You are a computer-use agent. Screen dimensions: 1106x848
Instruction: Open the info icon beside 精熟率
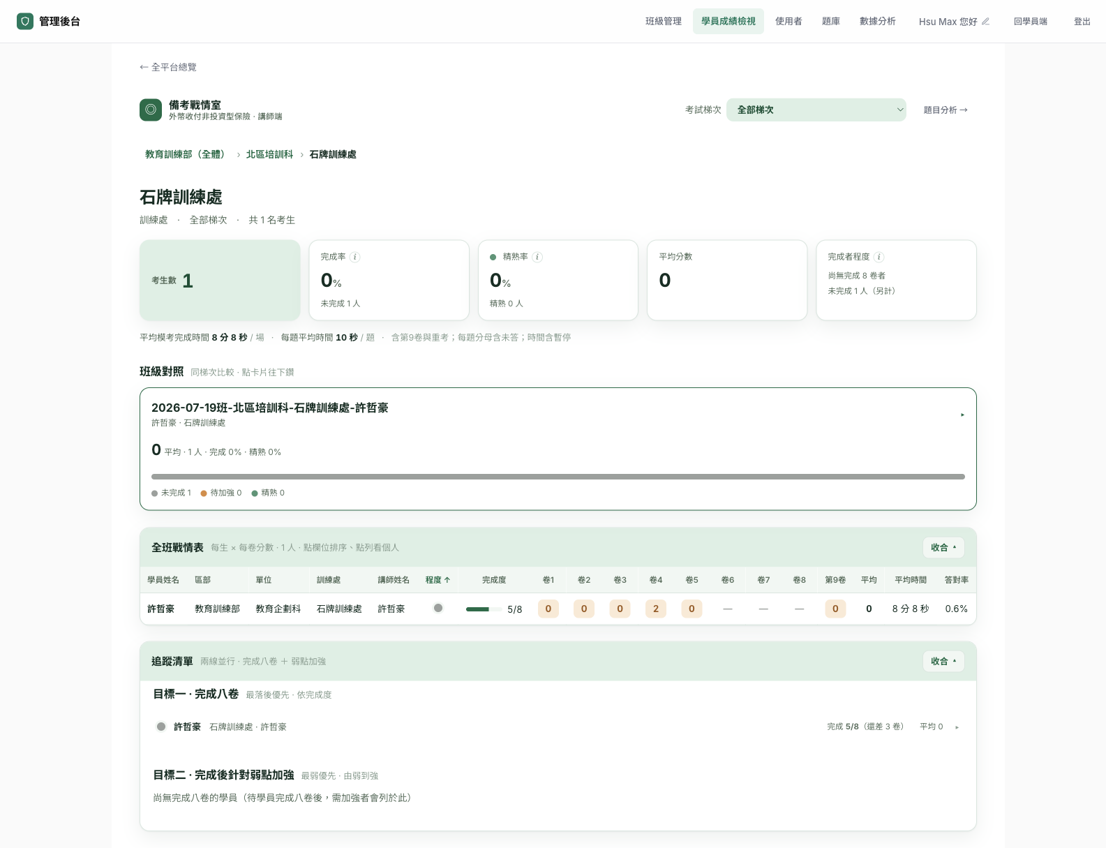537,257
